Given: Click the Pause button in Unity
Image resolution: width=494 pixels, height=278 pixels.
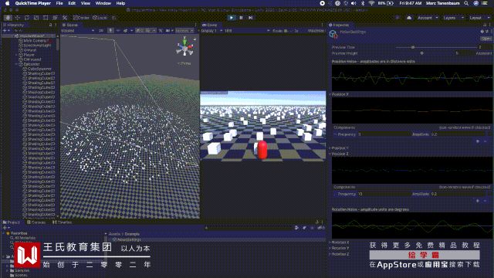Looking at the screenshot, I should coord(241,18).
